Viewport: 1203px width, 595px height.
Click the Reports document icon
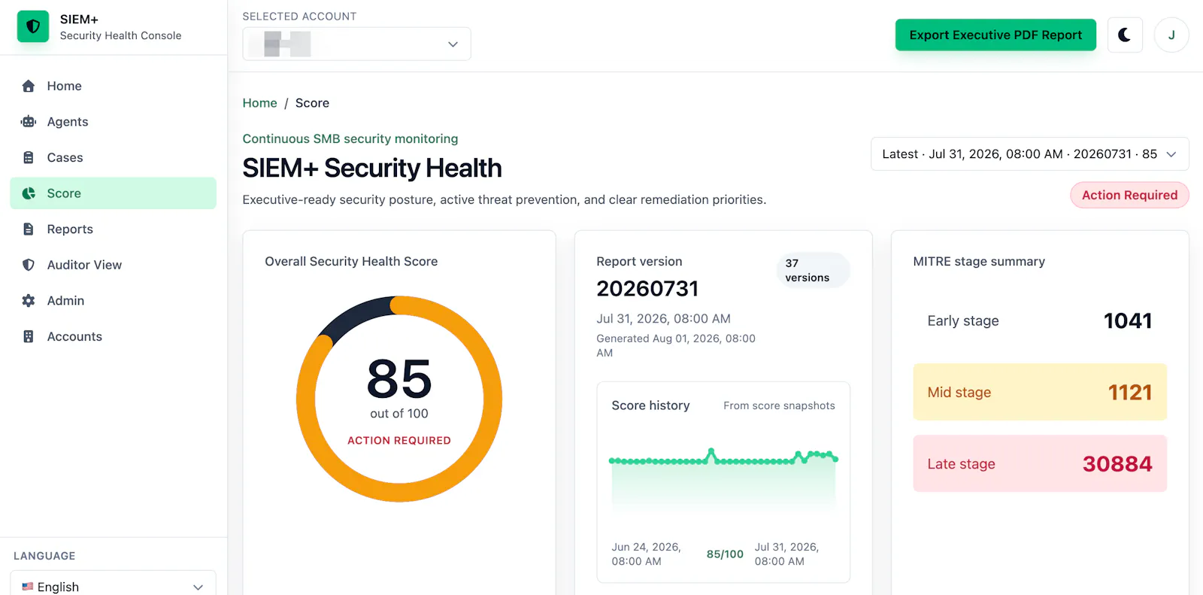(29, 229)
